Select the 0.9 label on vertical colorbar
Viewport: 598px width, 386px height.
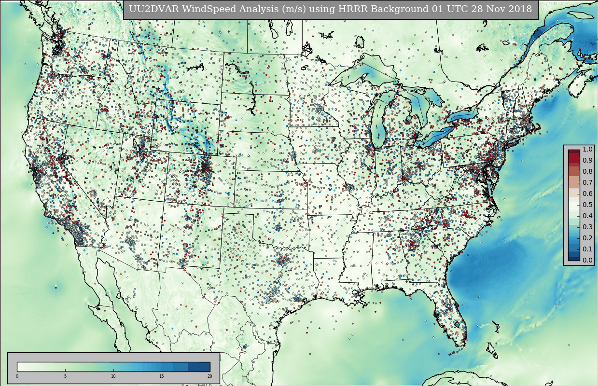(587, 160)
